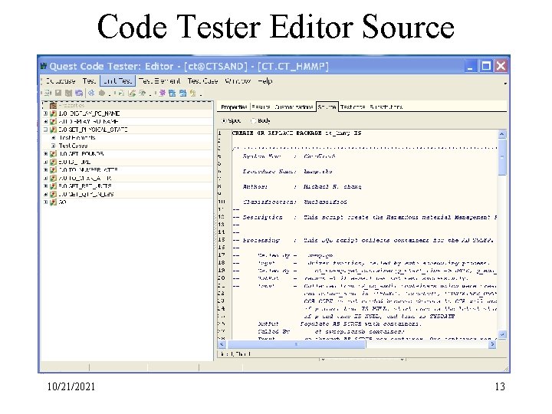Switch to the Source tab

(x=327, y=107)
